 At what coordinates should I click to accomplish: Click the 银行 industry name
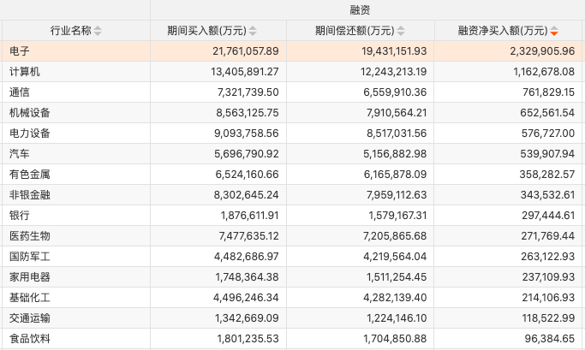(20, 216)
